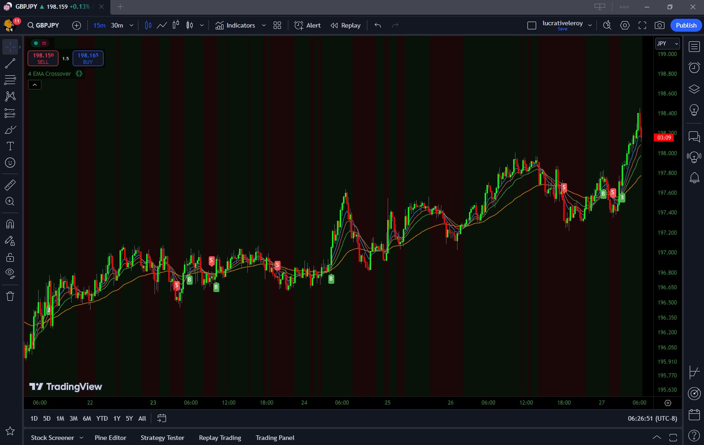Select the trend line drawing tool
This screenshot has height=445, width=704.
[x=10, y=63]
